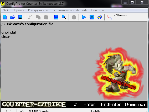Close the ConfigPro window

142,3
